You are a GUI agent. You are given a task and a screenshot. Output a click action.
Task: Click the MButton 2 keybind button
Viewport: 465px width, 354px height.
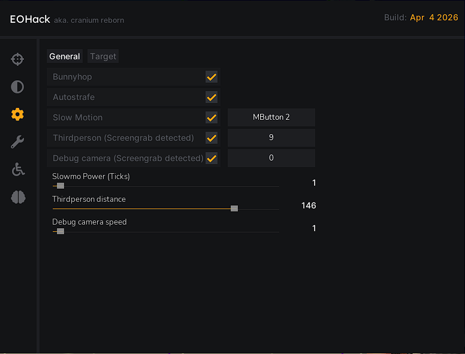(271, 117)
